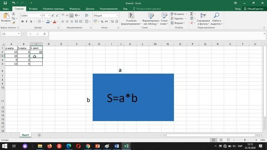Apply the Borders icon to the cell
Image resolution: width=267 pixels, height=150 pixels.
(39, 21)
